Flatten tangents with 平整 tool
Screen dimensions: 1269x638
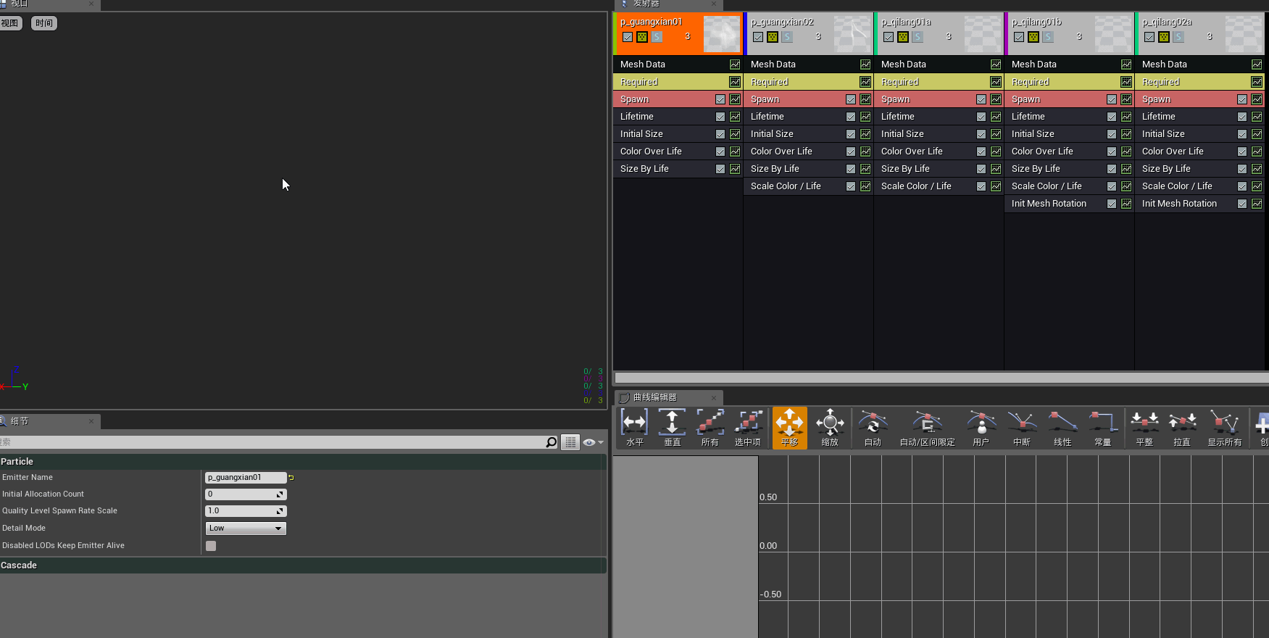[x=1144, y=428]
